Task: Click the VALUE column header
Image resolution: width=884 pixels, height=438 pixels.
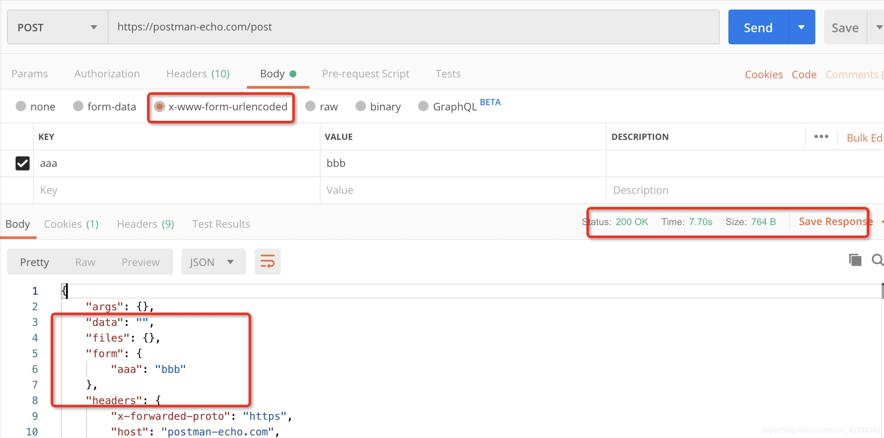Action: tap(339, 137)
